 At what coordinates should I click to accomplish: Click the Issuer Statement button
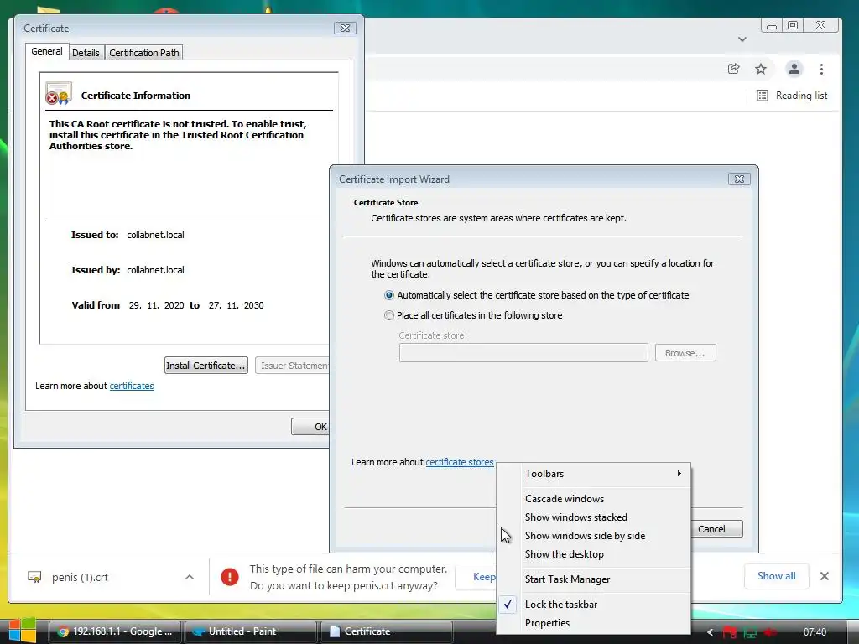point(293,366)
